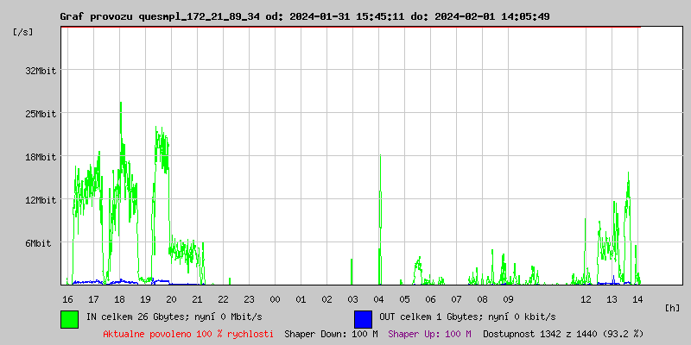Click the red 'Aktualne povoleno 100 % rychlosti' text
Screen dimensions: 691x345
tap(188, 334)
